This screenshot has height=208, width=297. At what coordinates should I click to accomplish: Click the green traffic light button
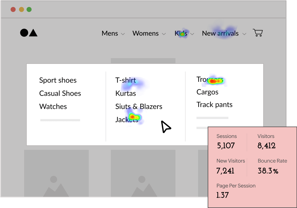click(29, 9)
